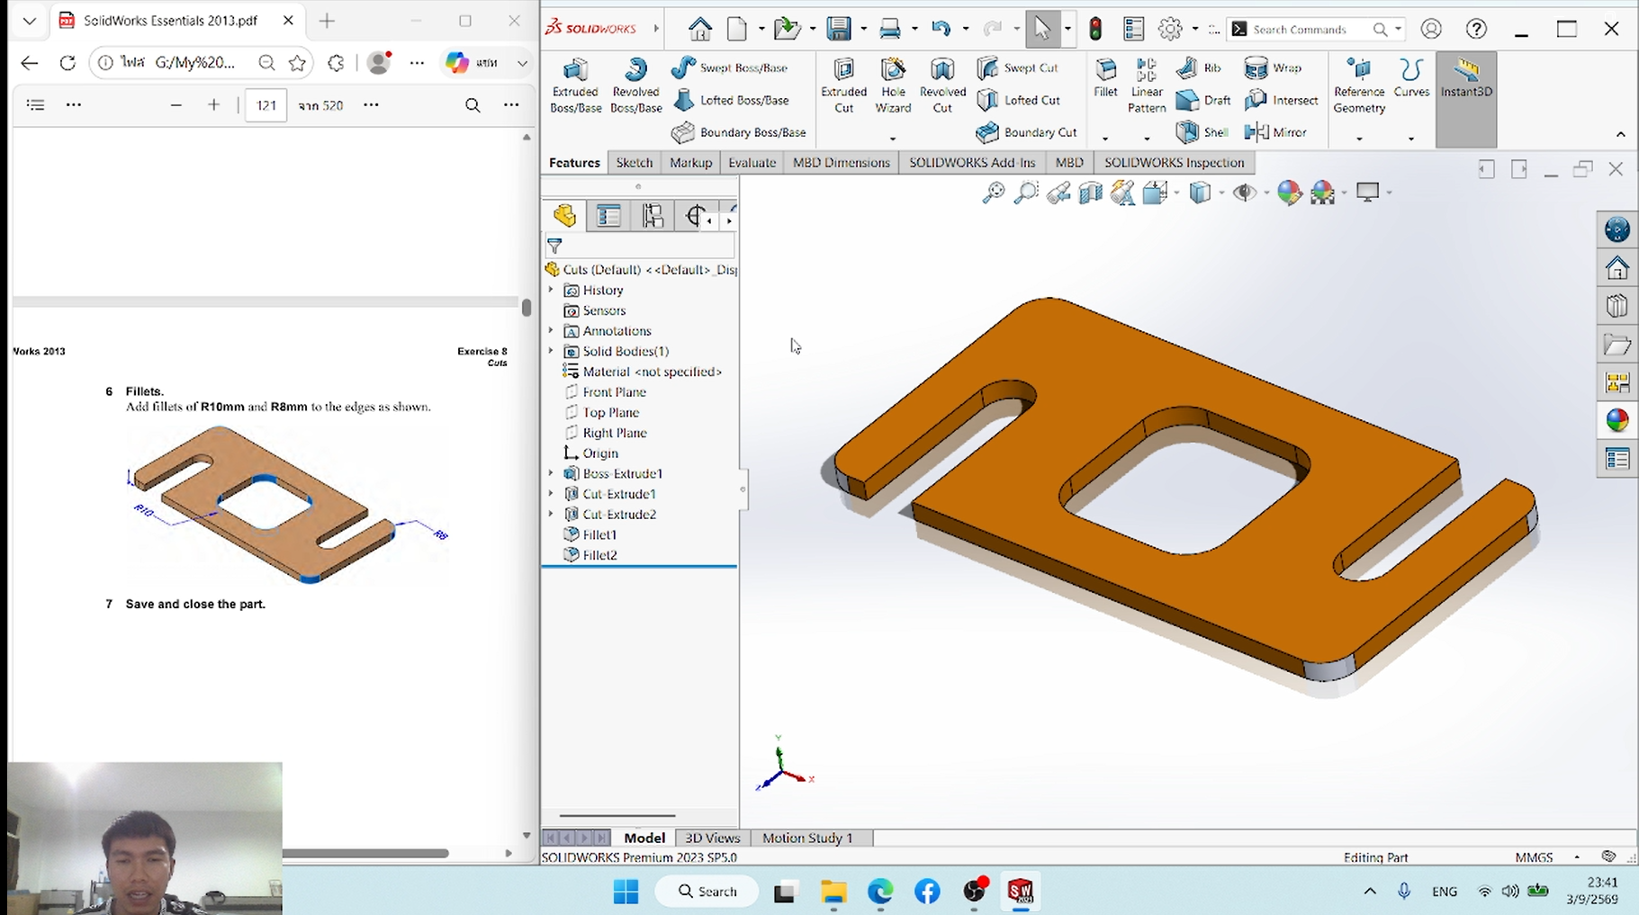
Task: Launch the Hole Wizard
Action: pos(893,86)
